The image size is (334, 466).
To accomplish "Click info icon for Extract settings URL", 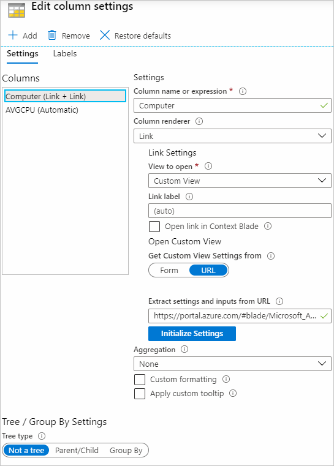I will coord(279,301).
